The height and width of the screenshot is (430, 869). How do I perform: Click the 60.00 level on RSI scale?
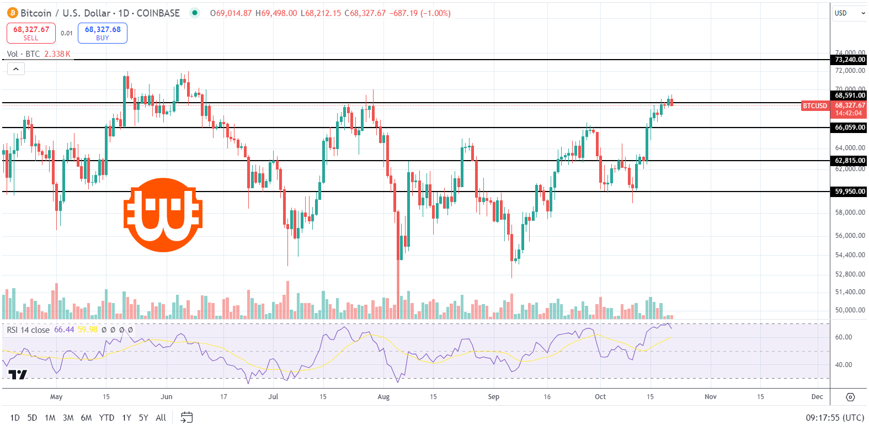tap(844, 337)
